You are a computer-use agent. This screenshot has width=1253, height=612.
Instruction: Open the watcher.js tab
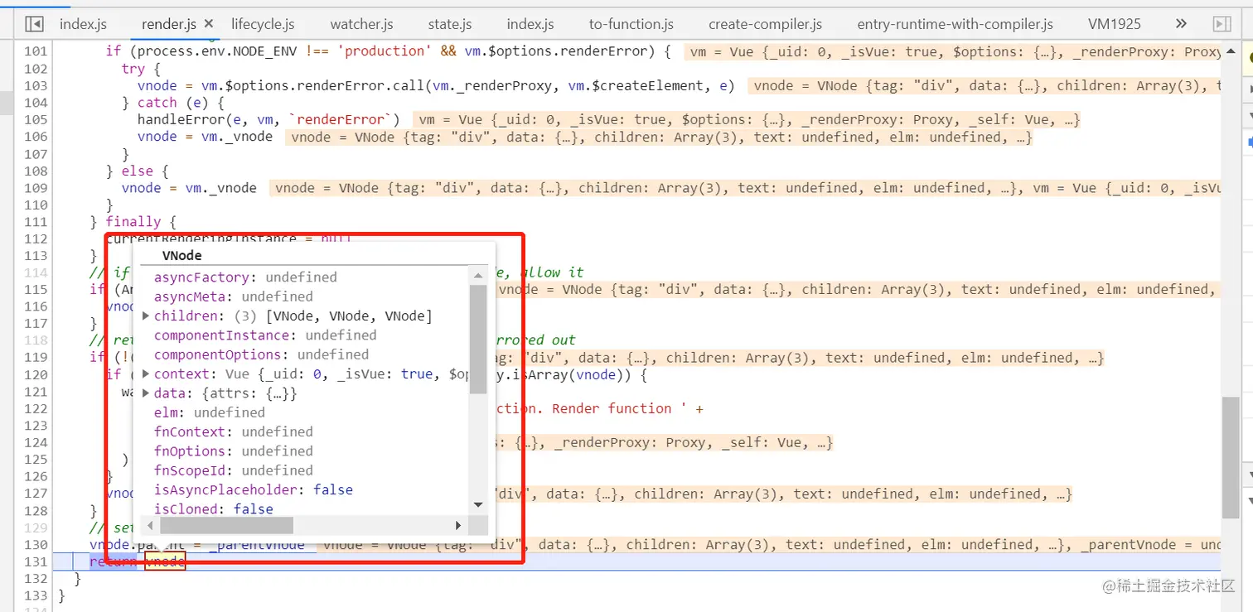(361, 24)
